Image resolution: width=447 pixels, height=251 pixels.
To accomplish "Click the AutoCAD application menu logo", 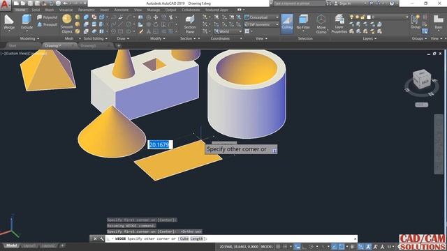I will pos(5,5).
